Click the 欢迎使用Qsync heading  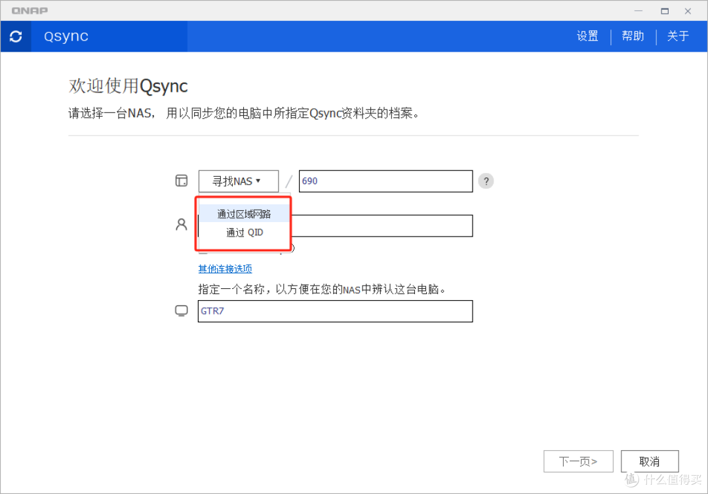tap(128, 86)
